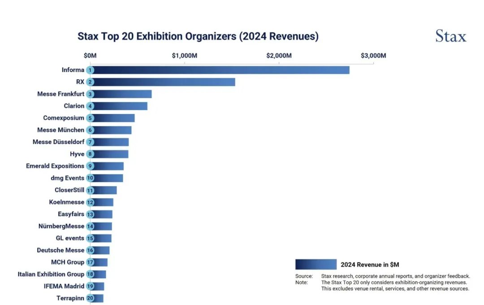
Task: Click the rank 15 badge beside GL events
Action: (x=90, y=238)
